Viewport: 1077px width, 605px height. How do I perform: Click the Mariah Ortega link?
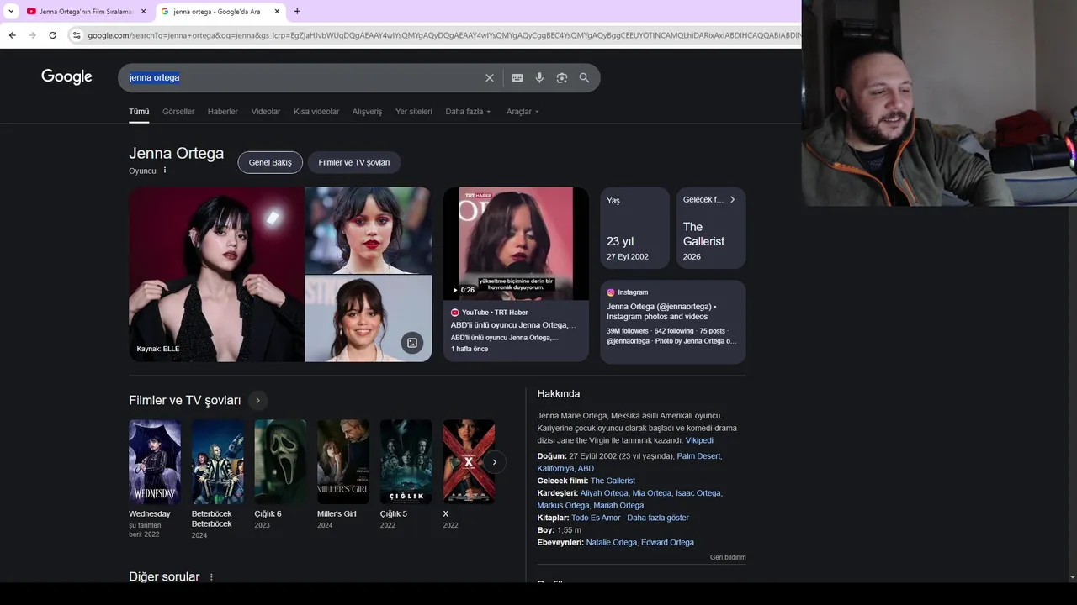point(618,506)
